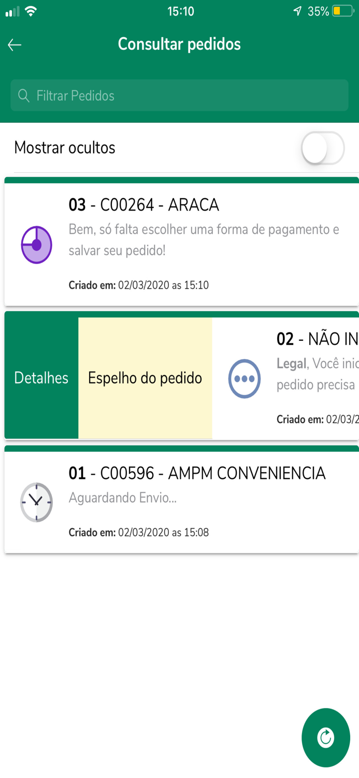Tap the blue ellipsis status icon on order 02
Viewport: 359px width, 778px height.
coord(245,379)
